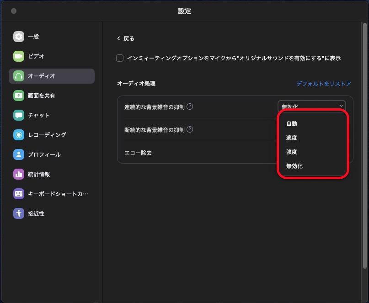The width and height of the screenshot is (369, 303).
Task: Select 無効化 (Disable) option in the list
Action: (x=294, y=166)
